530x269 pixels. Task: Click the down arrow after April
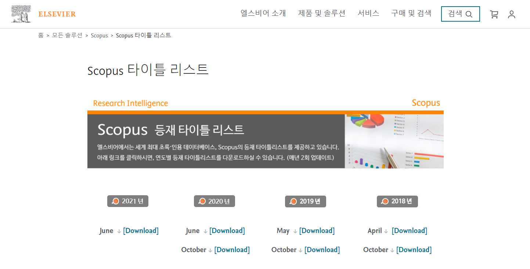pyautogui.click(x=386, y=231)
